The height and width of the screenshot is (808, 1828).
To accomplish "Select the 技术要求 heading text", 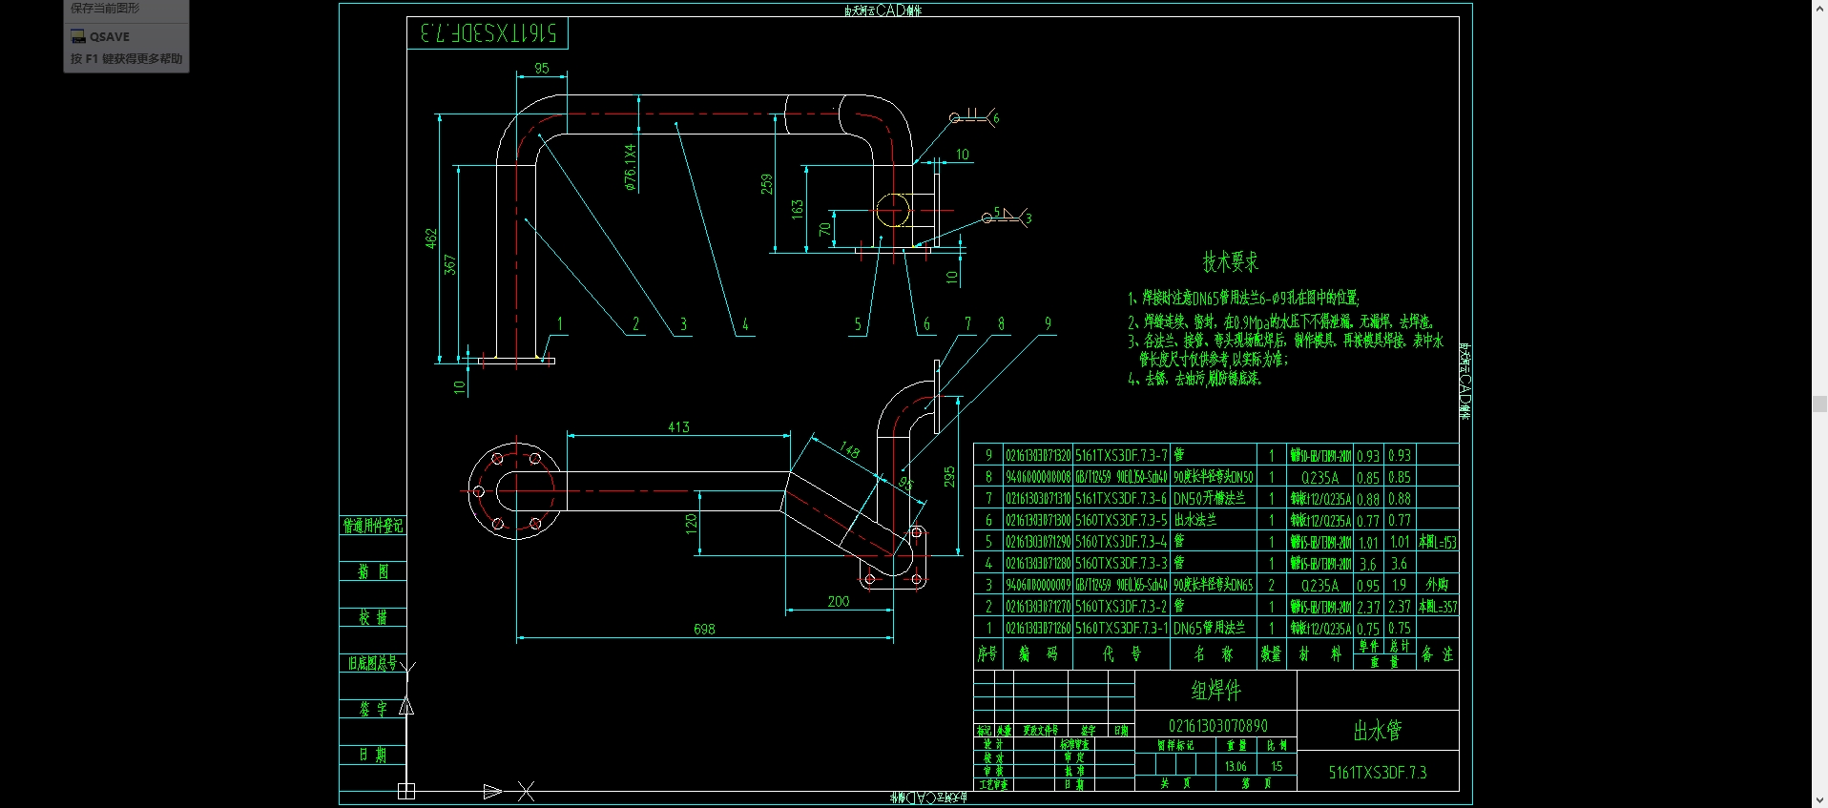I will coord(1230,260).
